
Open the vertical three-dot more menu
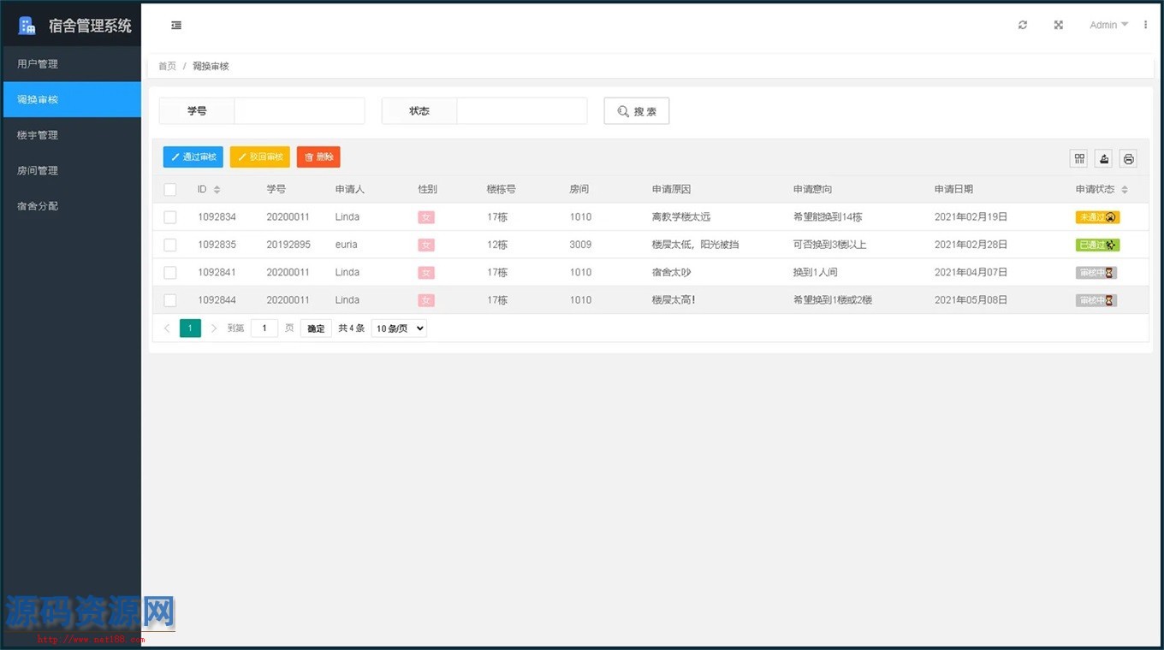[x=1145, y=26]
